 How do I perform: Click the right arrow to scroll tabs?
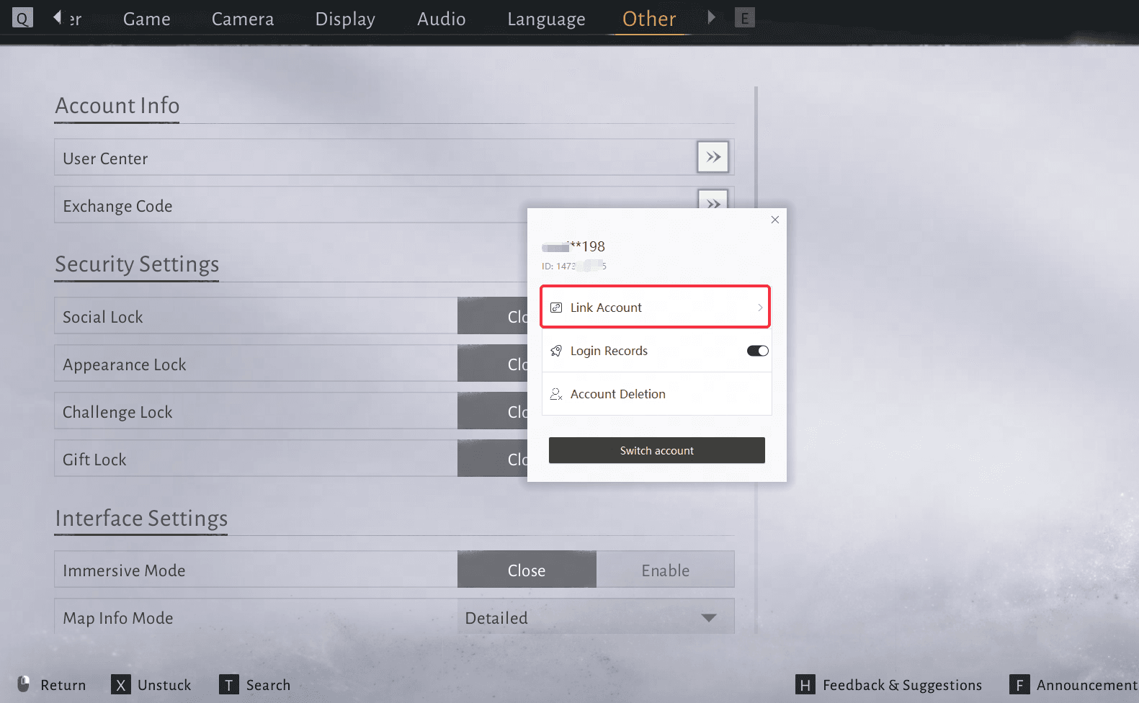712,17
